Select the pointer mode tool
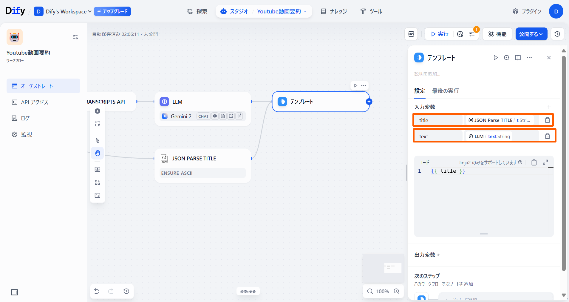This screenshot has height=302, width=569. click(x=98, y=140)
